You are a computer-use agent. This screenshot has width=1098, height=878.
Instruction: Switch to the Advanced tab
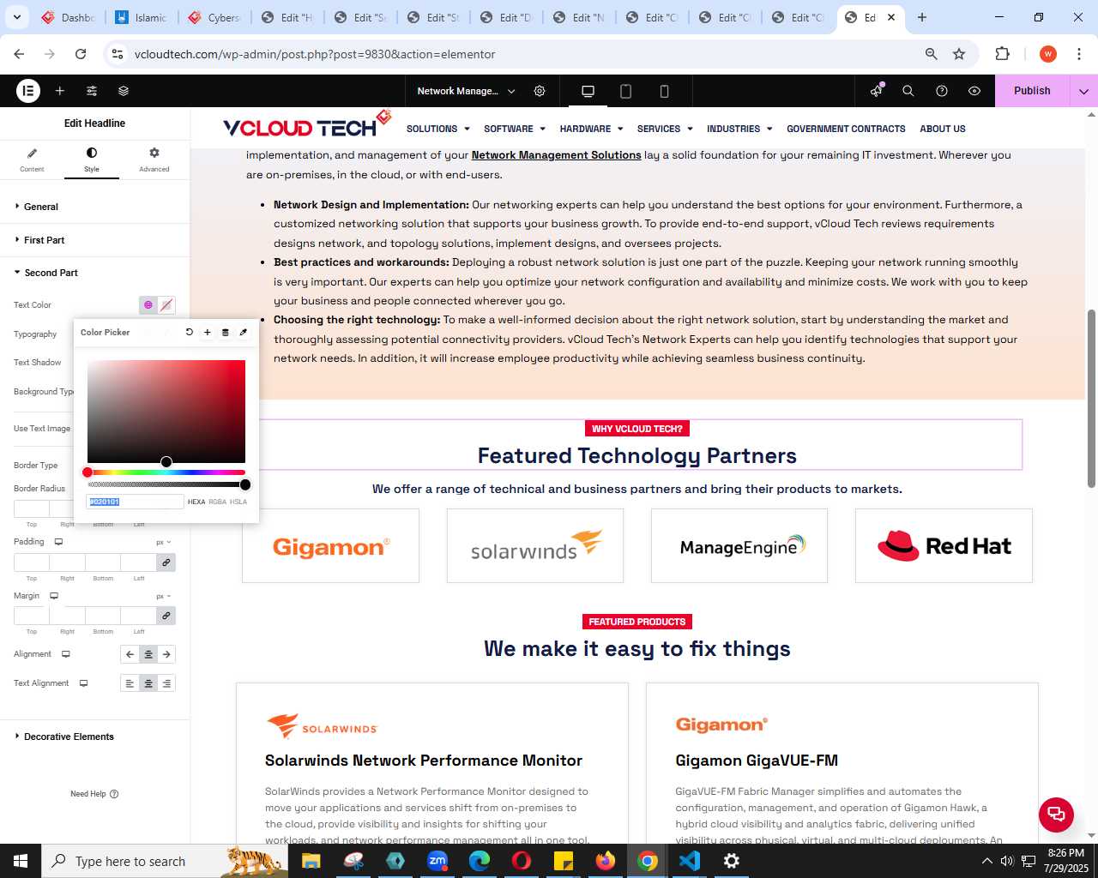tap(154, 159)
